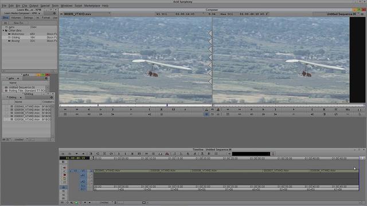The width and height of the screenshot is (367, 206).
Task: Click the red triangle timeline toolbar icon
Action: tap(167, 154)
